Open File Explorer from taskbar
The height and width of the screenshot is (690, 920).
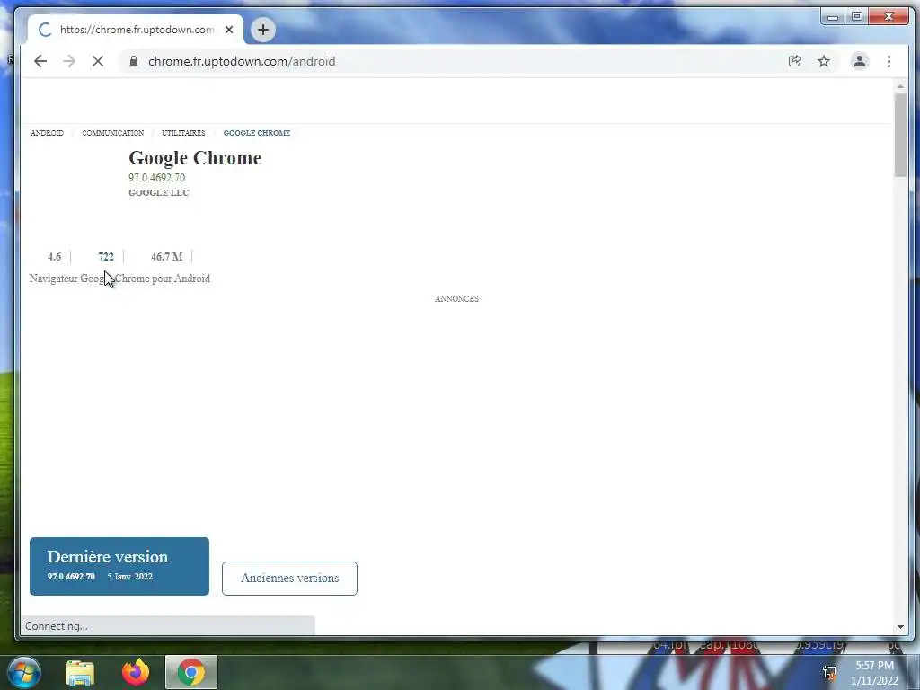coord(80,672)
